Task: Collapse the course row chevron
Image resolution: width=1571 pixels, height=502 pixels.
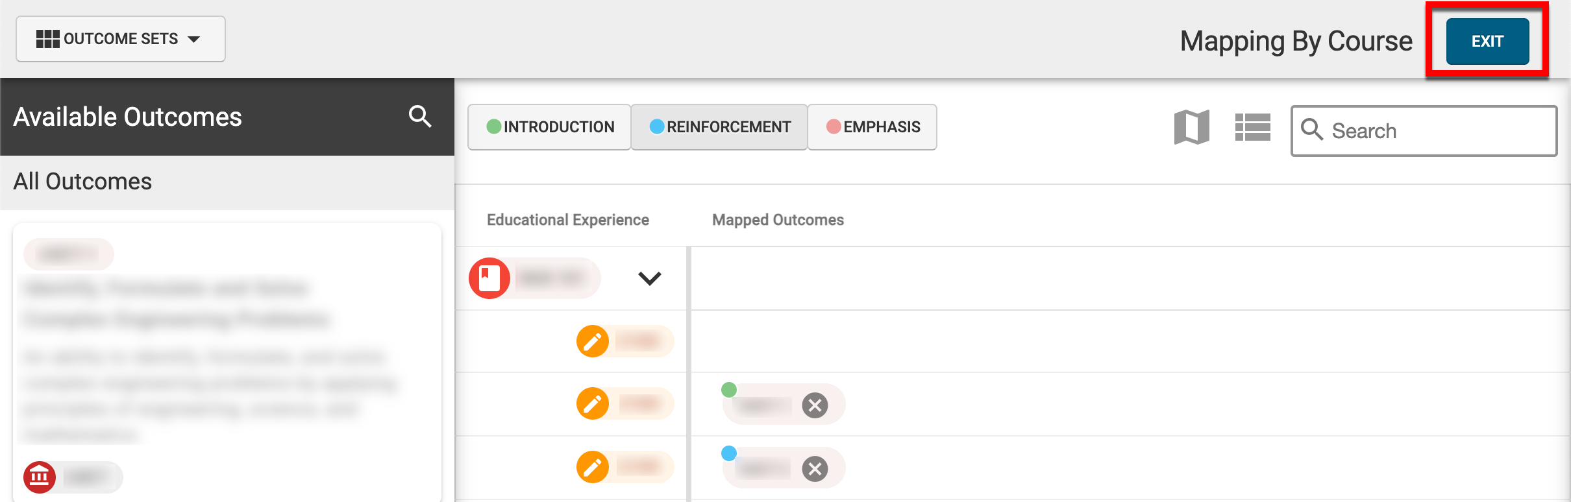Action: pos(649,278)
